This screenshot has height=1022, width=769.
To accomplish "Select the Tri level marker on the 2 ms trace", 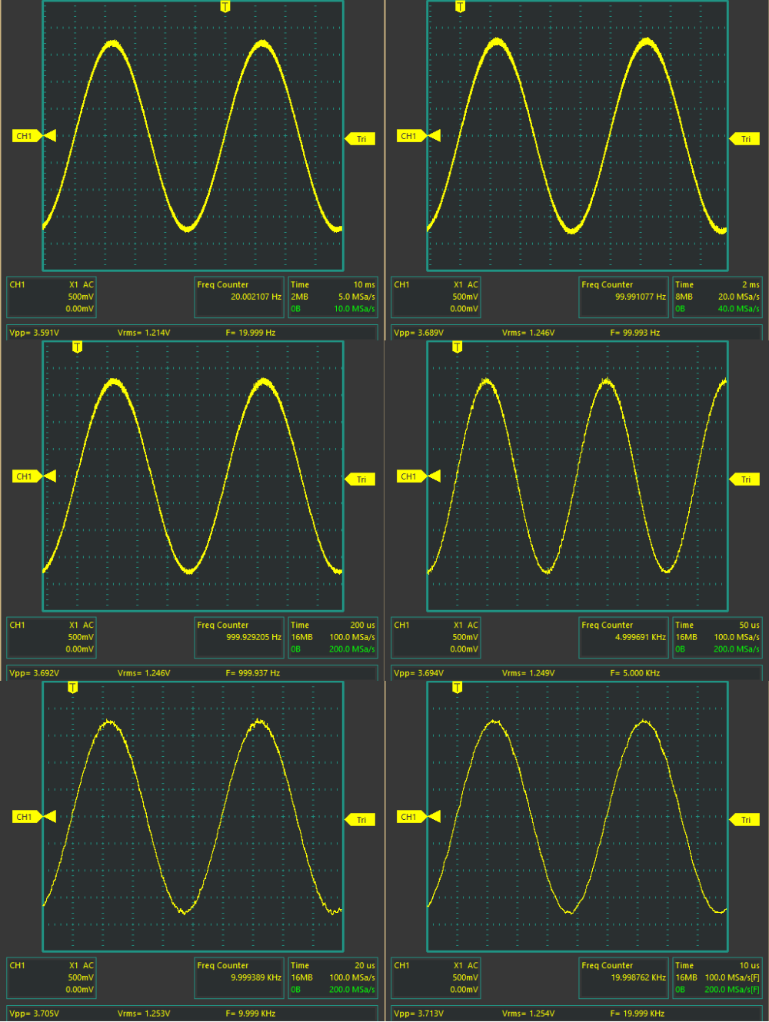I will pyautogui.click(x=745, y=139).
